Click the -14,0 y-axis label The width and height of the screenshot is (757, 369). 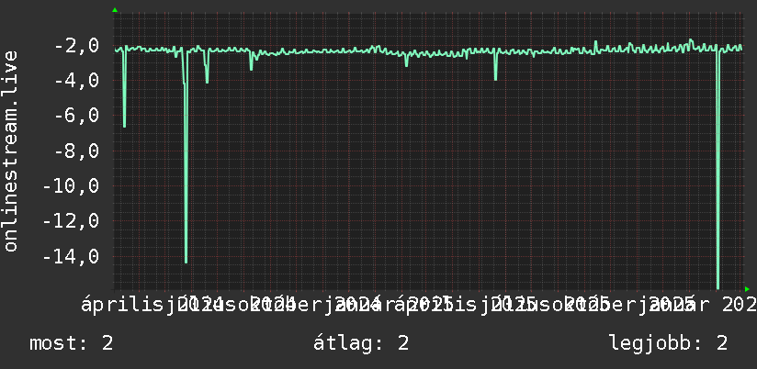[x=71, y=256]
